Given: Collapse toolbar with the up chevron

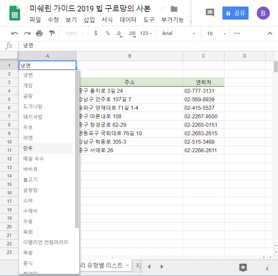Looking at the screenshot, I should click(x=270, y=33).
